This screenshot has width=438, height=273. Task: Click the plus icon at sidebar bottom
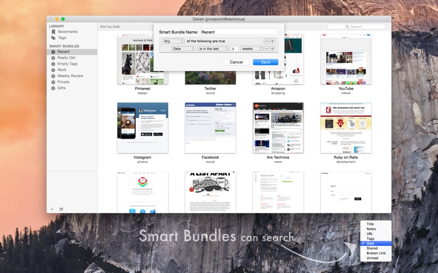pyautogui.click(x=53, y=209)
